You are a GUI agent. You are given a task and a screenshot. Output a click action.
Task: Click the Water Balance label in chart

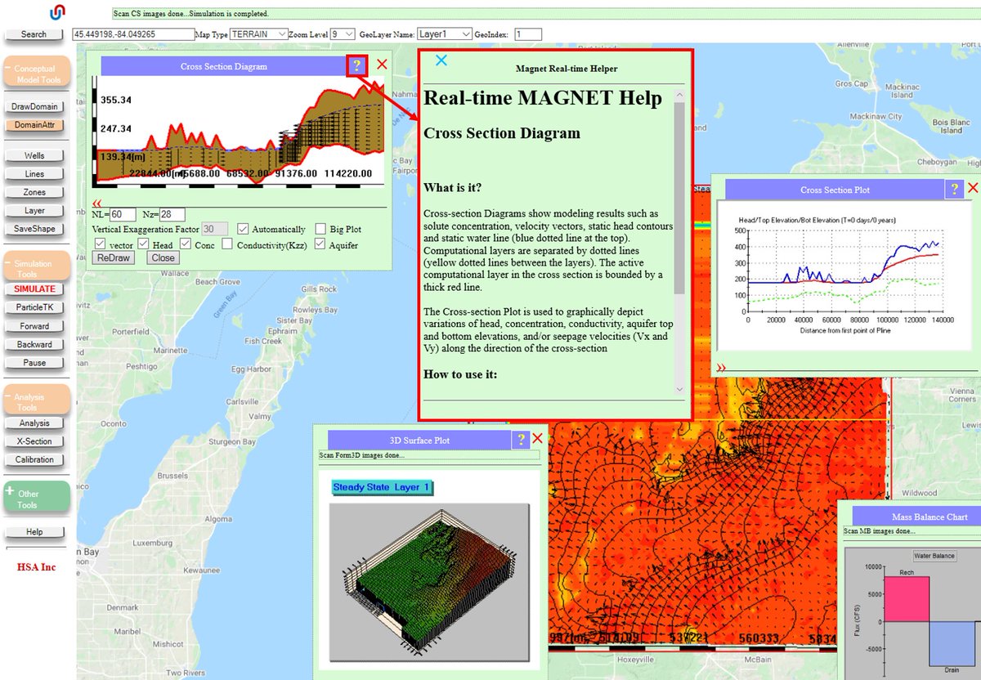[934, 556]
